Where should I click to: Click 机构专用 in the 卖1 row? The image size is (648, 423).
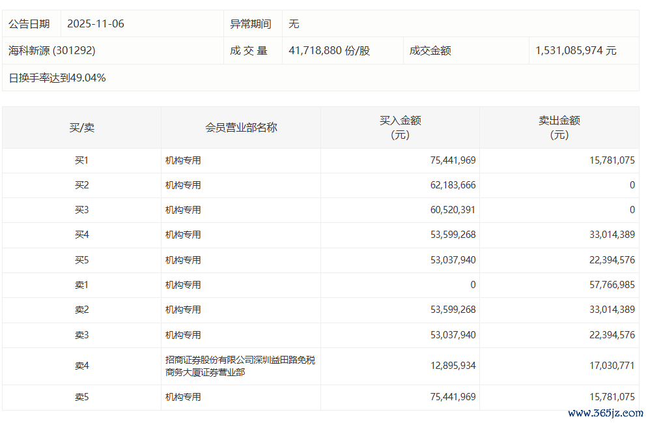click(x=183, y=285)
